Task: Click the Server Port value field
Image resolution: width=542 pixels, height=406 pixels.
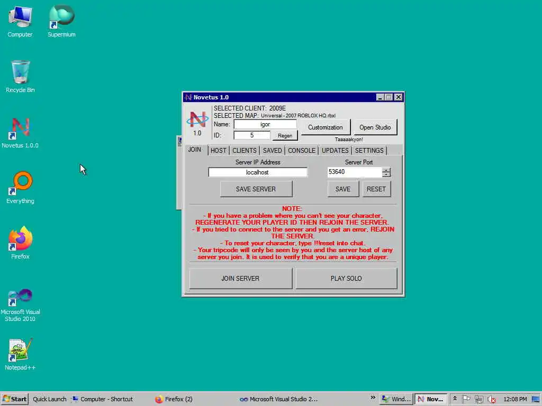Action: 355,172
